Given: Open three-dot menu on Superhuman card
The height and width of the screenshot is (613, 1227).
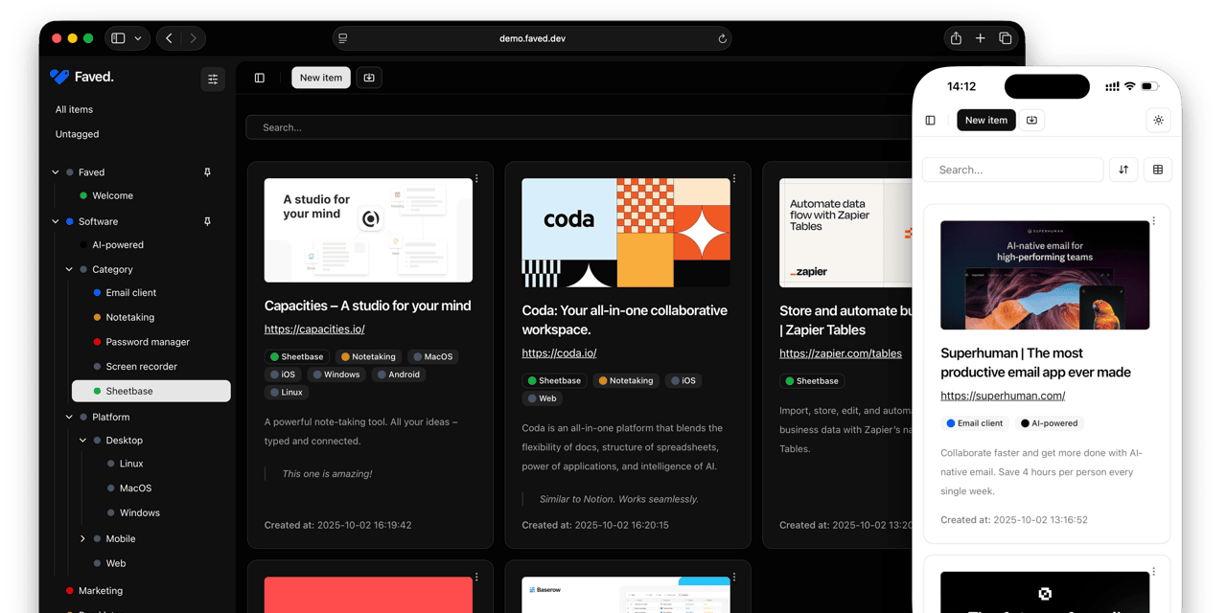Looking at the screenshot, I should tap(1154, 221).
